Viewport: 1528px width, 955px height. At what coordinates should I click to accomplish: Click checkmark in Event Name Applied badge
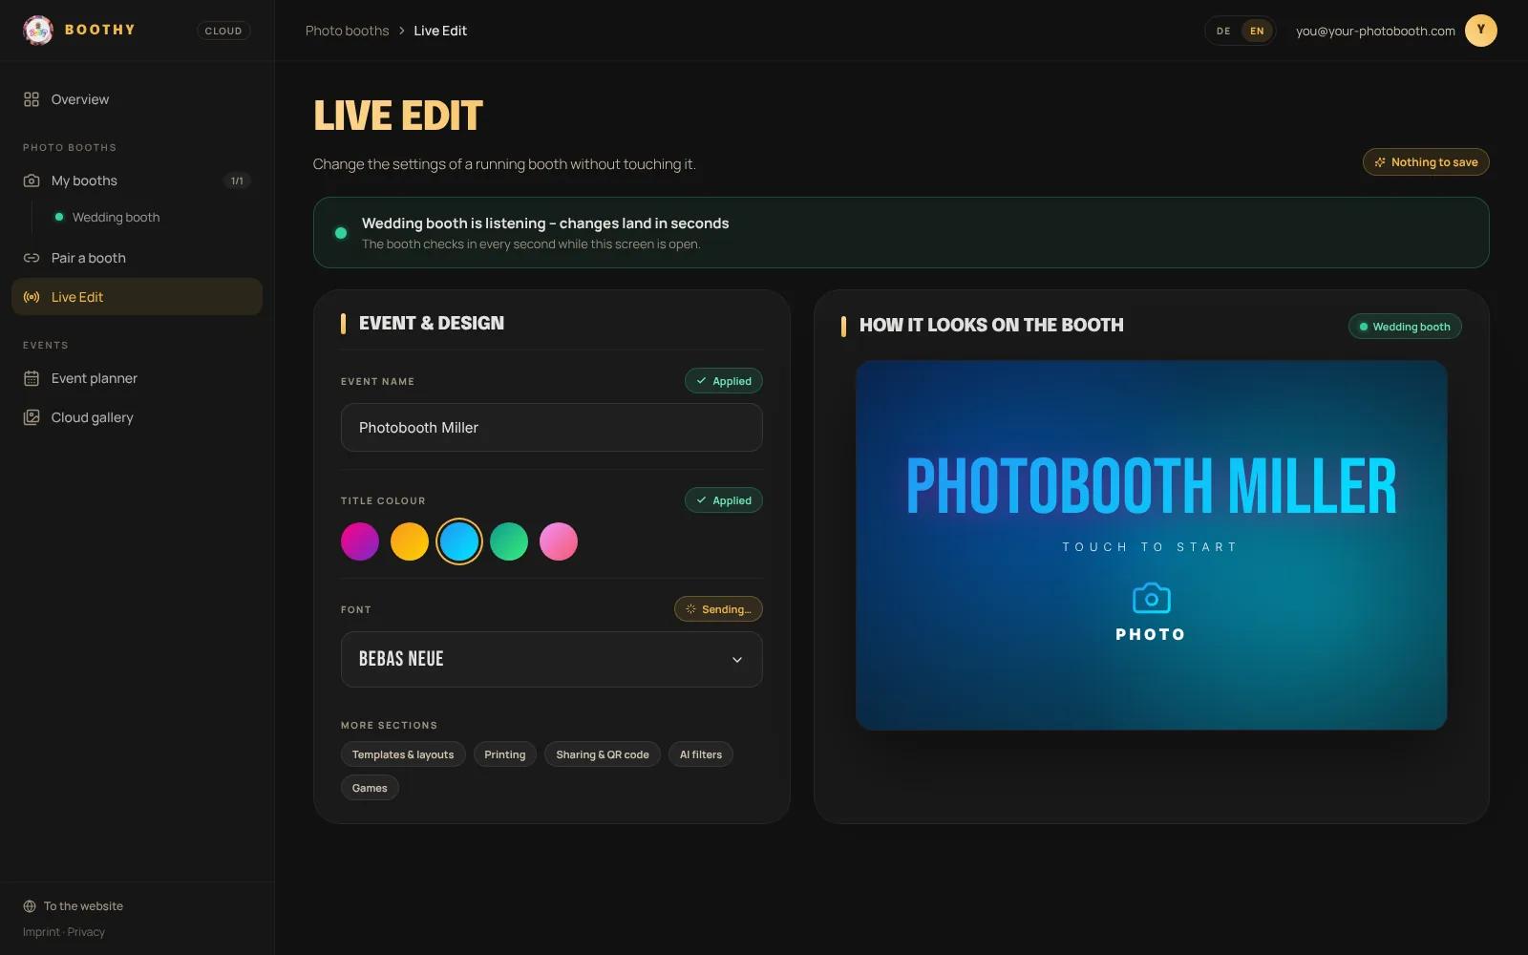point(702,381)
